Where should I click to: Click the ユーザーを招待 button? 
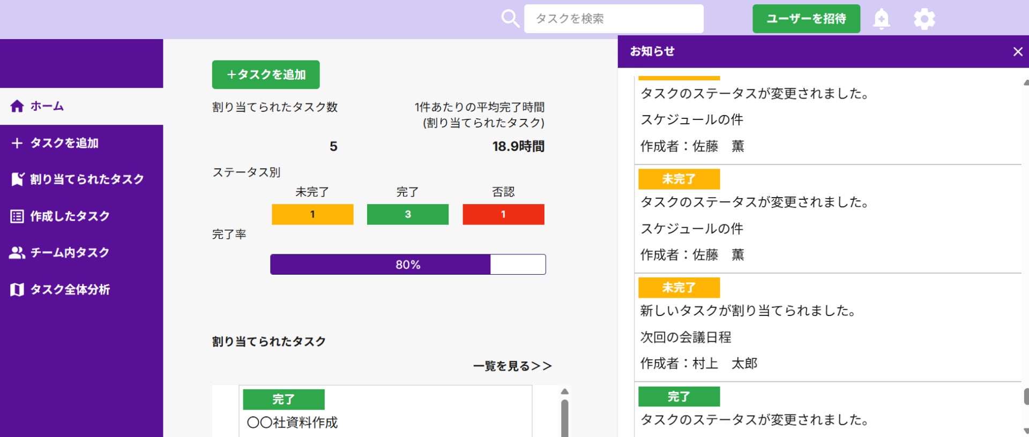806,19
